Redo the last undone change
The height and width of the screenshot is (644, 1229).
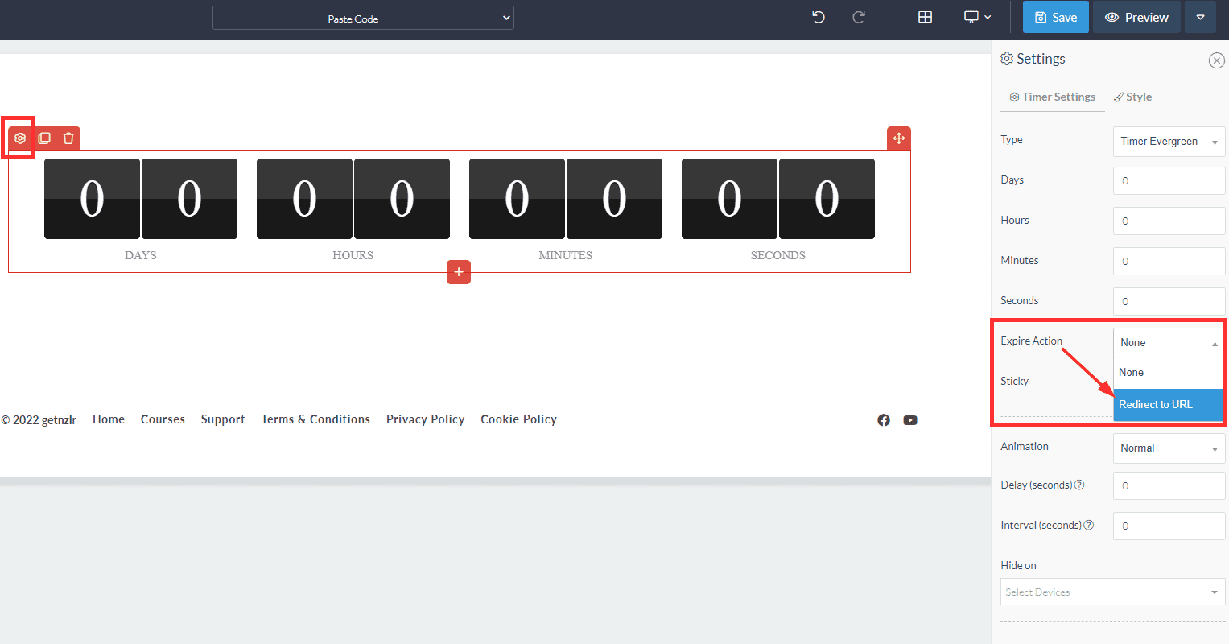pos(858,16)
